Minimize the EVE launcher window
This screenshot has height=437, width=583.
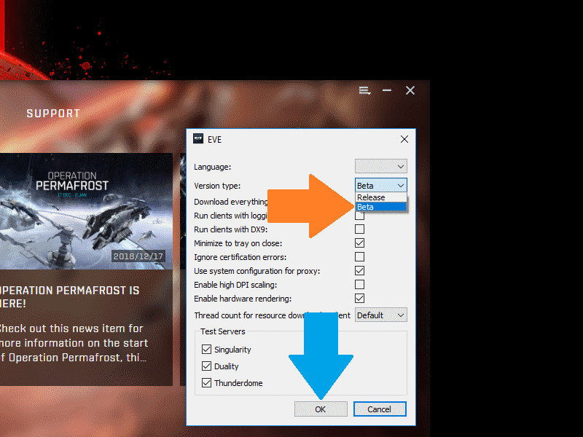[x=387, y=90]
